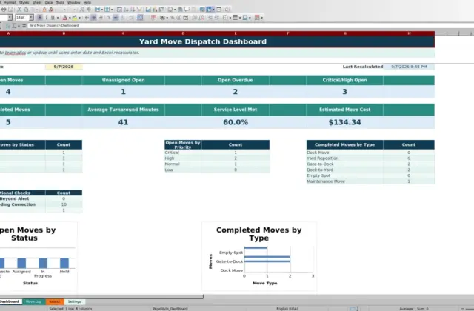Click the Cut scissors icon

point(19,10)
